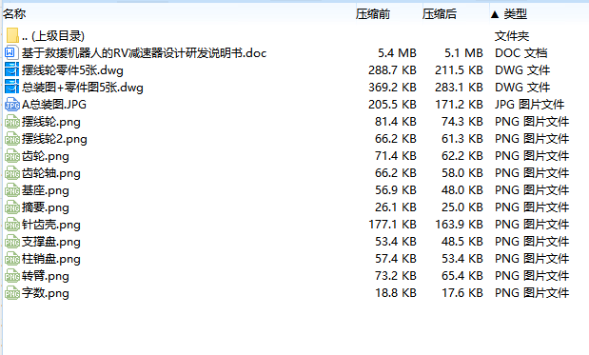This screenshot has width=589, height=355.
Task: Click the DWG icon for 总装图+零件图5张.dwg
Action: click(11, 88)
